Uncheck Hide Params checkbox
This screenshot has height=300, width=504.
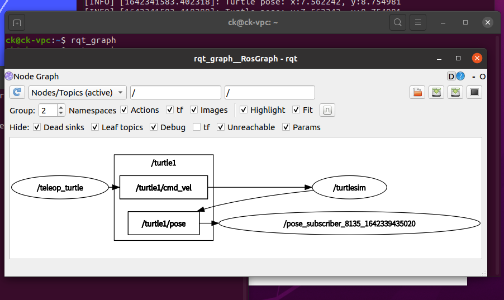[286, 127]
